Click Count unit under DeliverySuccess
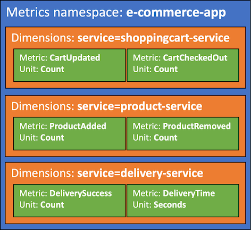This screenshot has width=251, height=230. 52,205
